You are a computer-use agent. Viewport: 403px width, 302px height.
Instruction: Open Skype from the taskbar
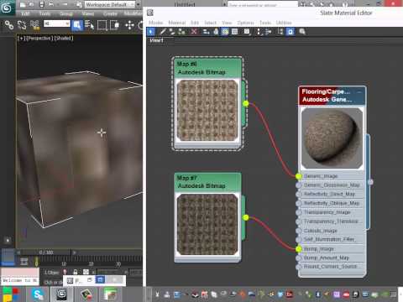[x=38, y=294]
